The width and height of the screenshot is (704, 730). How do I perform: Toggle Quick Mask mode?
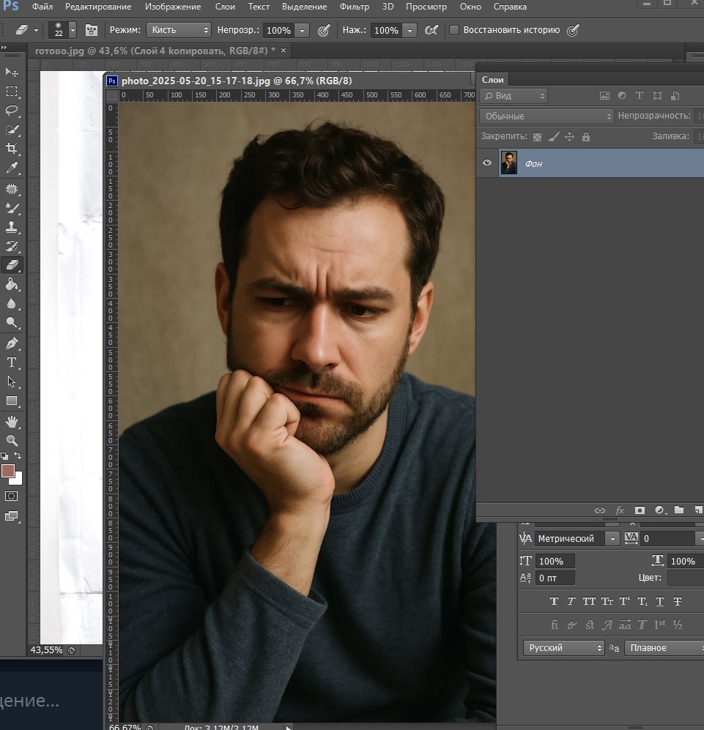click(12, 496)
